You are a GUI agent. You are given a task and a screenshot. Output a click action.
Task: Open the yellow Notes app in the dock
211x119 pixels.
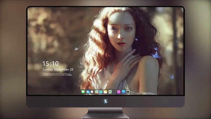105,92
